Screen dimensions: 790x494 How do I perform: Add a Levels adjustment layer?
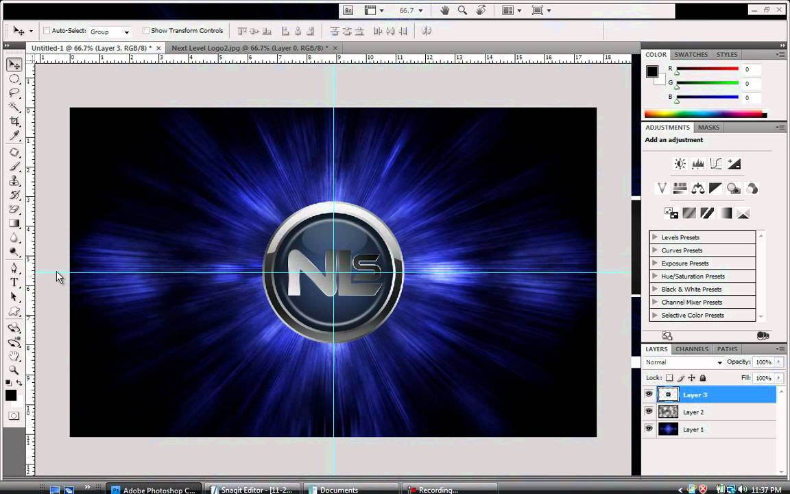click(698, 163)
